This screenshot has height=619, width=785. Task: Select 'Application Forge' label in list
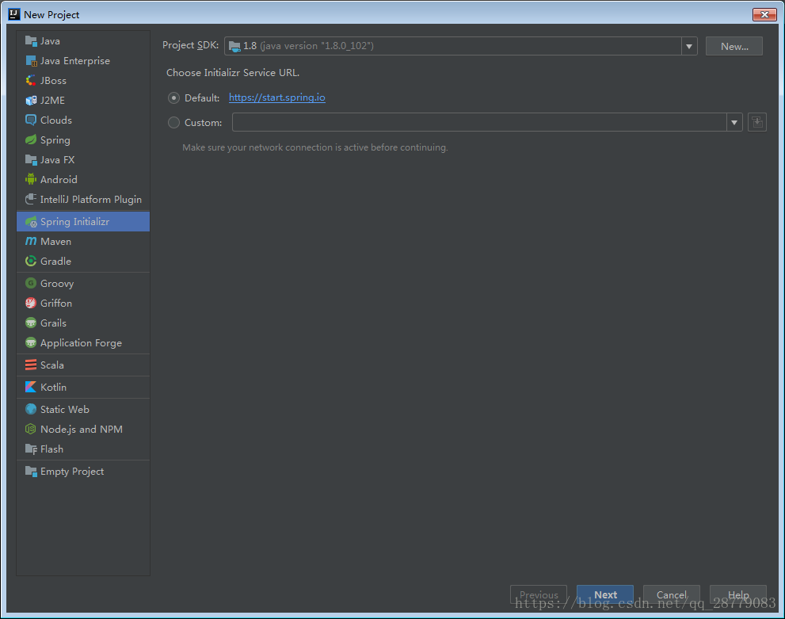pos(81,343)
